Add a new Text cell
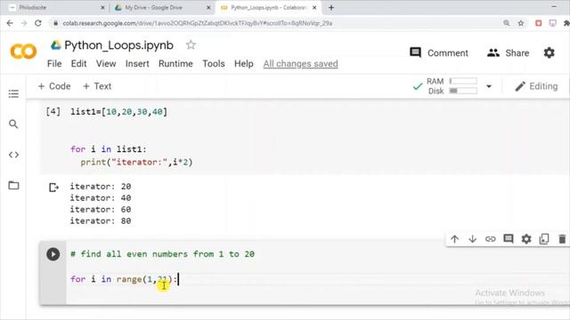Image resolution: width=570 pixels, height=320 pixels. pyautogui.click(x=97, y=86)
